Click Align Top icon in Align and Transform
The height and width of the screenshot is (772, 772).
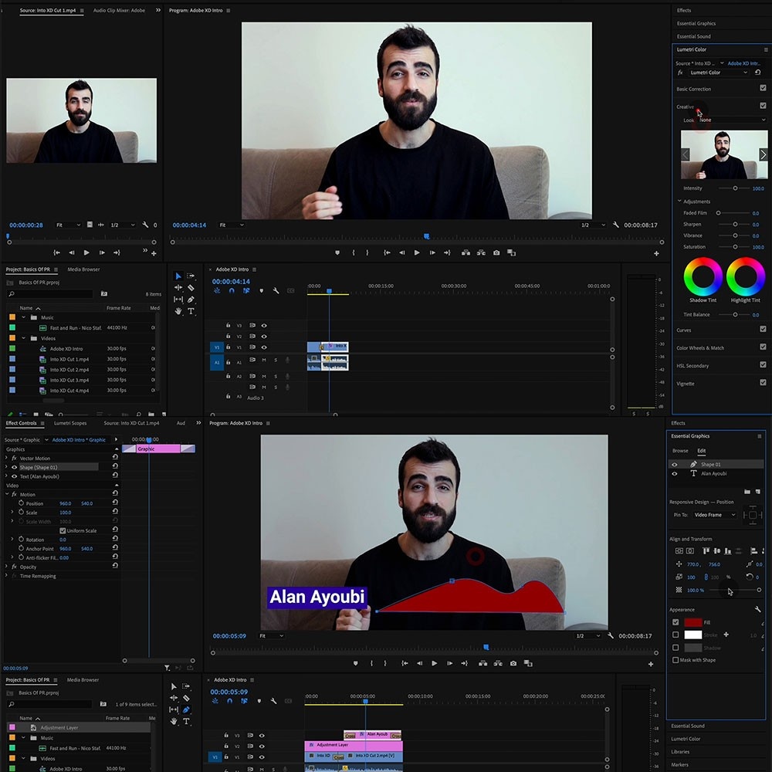[706, 551]
